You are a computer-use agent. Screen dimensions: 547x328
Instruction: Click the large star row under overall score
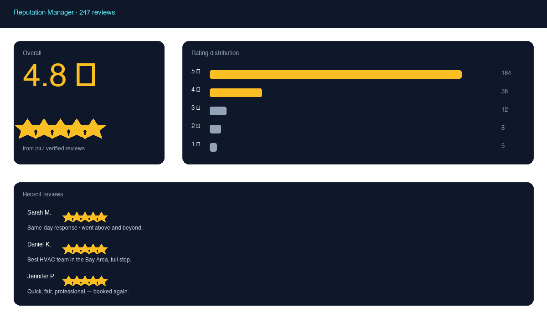pyautogui.click(x=60, y=129)
